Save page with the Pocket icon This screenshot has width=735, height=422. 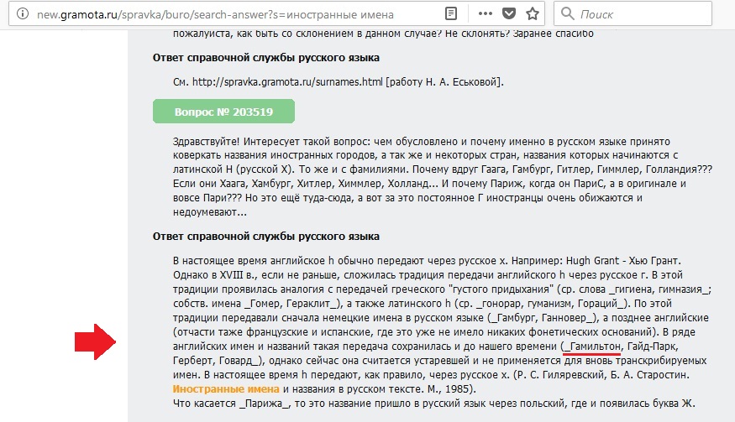point(509,13)
